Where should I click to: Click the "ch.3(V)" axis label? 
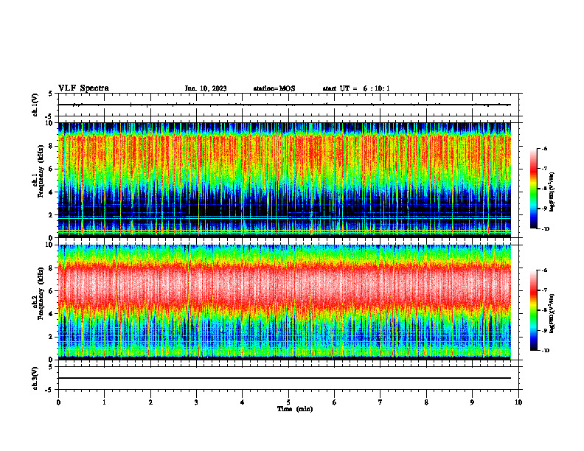point(35,378)
